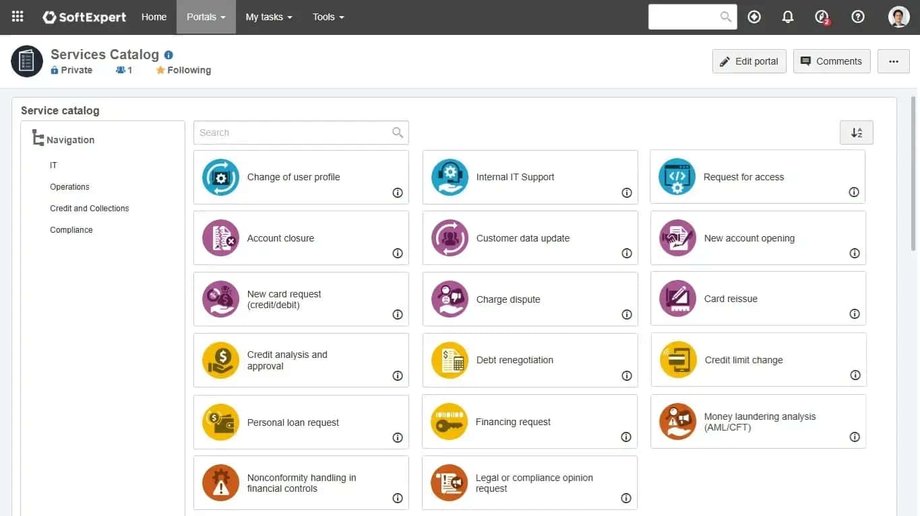Open the New account opening service card
Viewport: 920px width, 516px height.
(758, 238)
